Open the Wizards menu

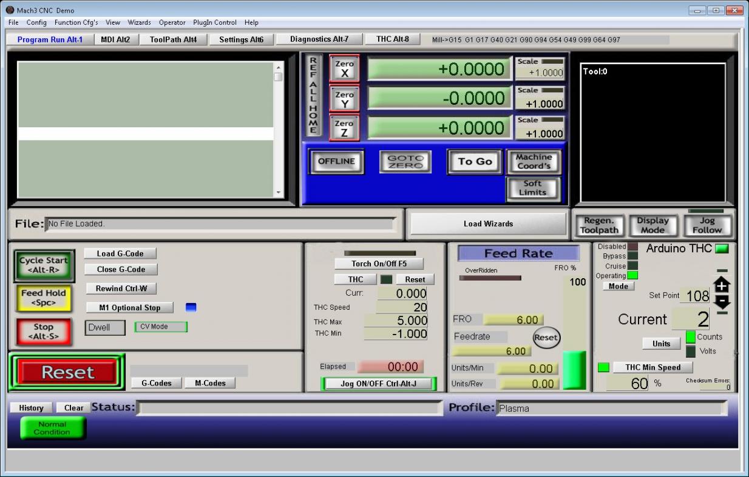coord(140,22)
